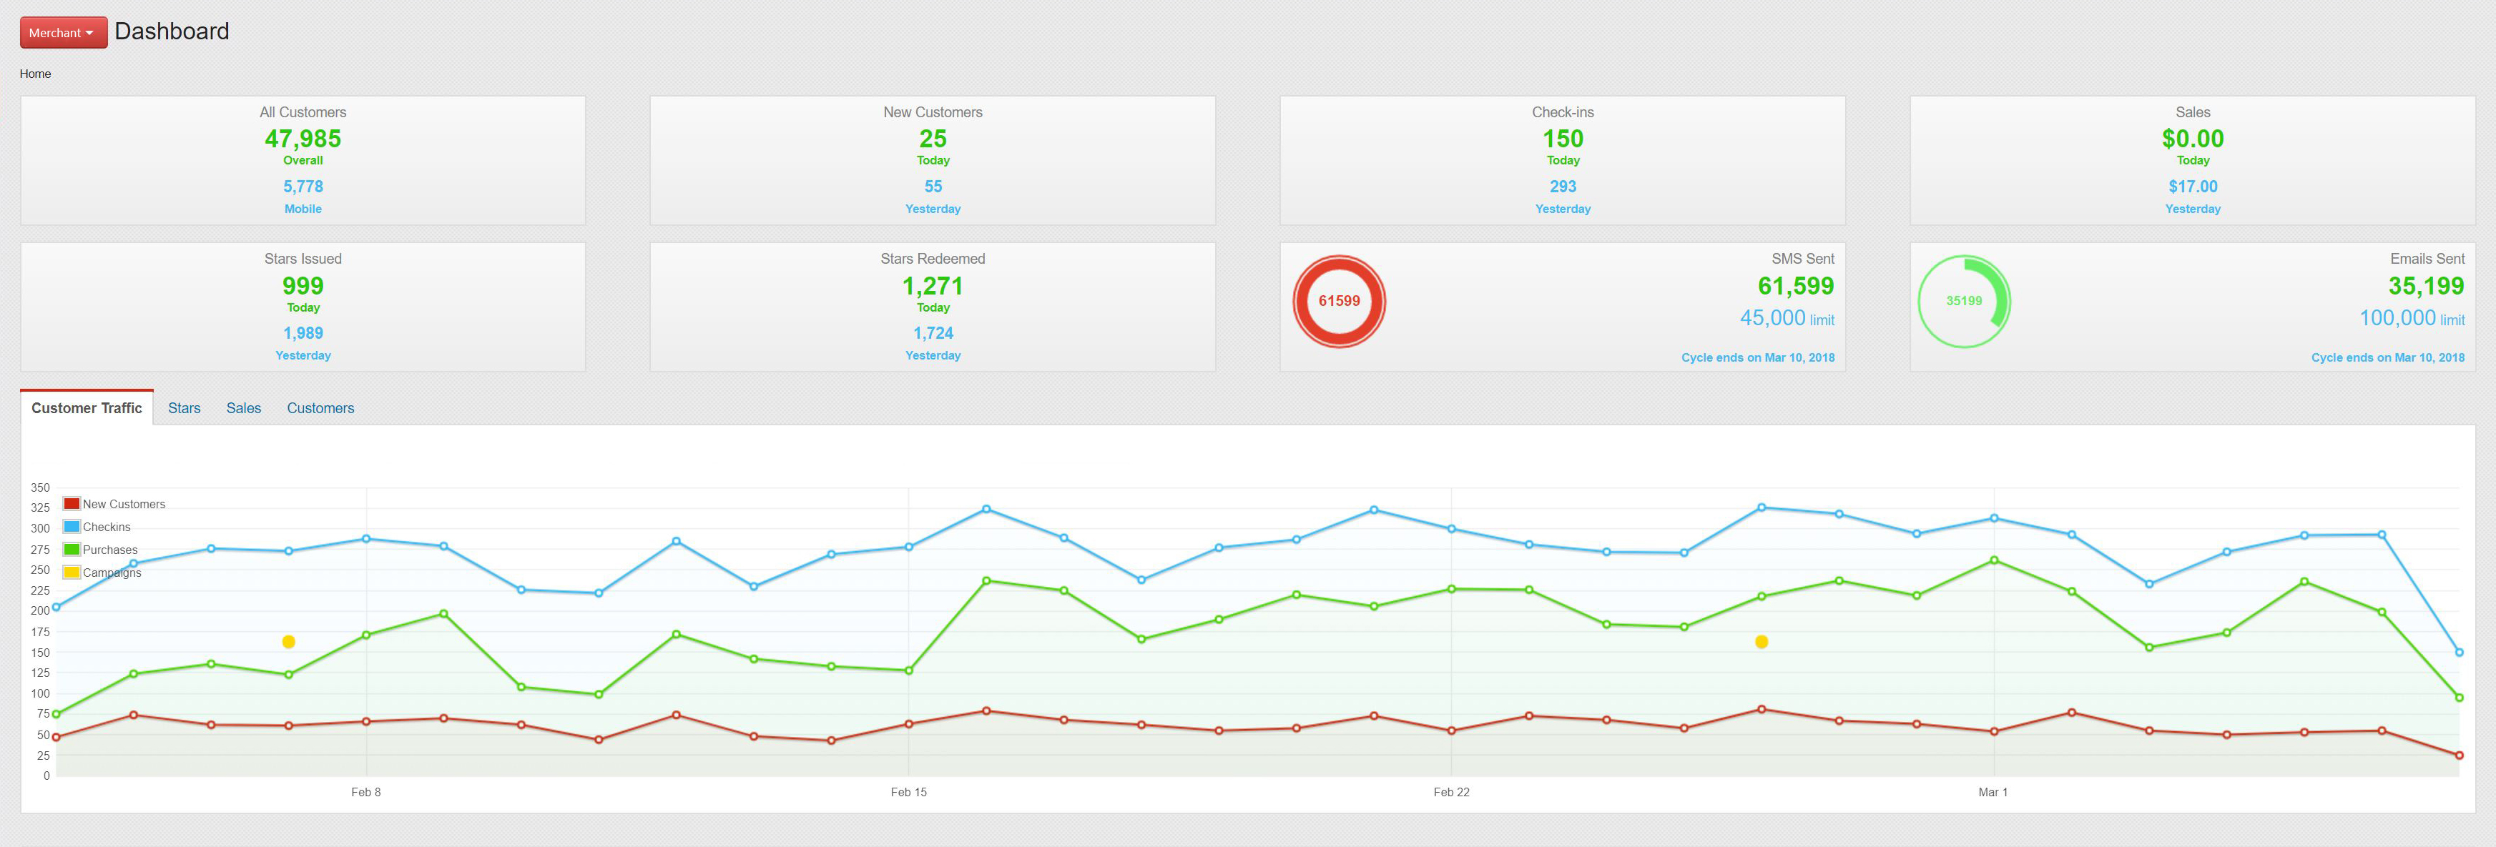The width and height of the screenshot is (2496, 847).
Task: Toggle Campaigns yellow legend swatch
Action: coord(72,572)
